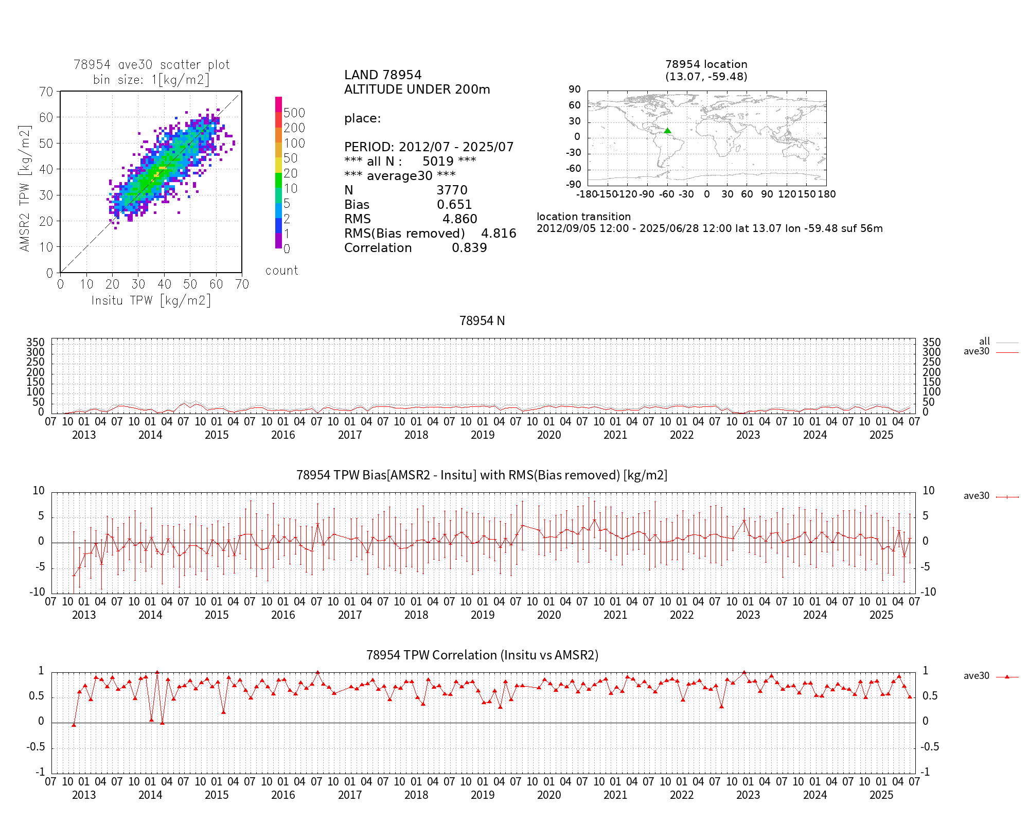This screenshot has height=823, width=1029.
Task: Click the -180 longitude tick on the map
Action: [587, 194]
